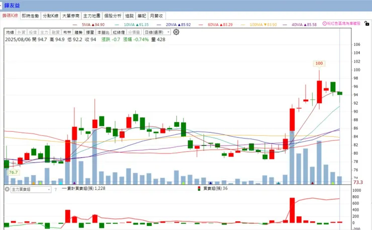
Task: Click the tall red candle below the 100 label
Action: tap(319, 92)
